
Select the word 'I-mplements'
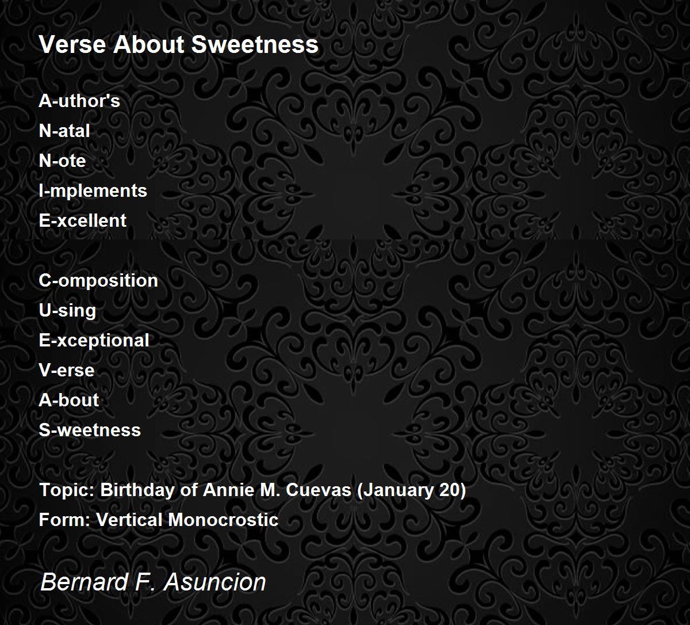(x=93, y=191)
